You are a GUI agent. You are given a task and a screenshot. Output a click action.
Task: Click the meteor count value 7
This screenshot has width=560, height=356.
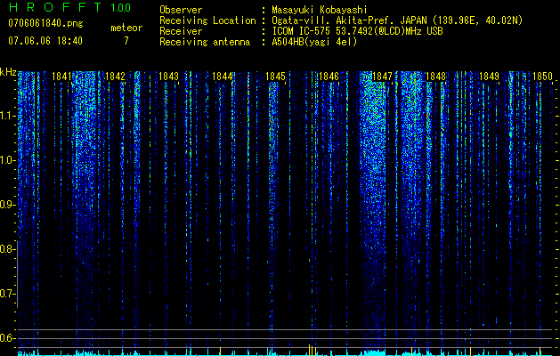[126, 41]
